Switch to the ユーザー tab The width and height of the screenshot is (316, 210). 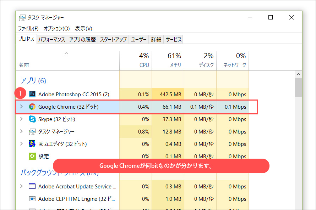pos(139,39)
